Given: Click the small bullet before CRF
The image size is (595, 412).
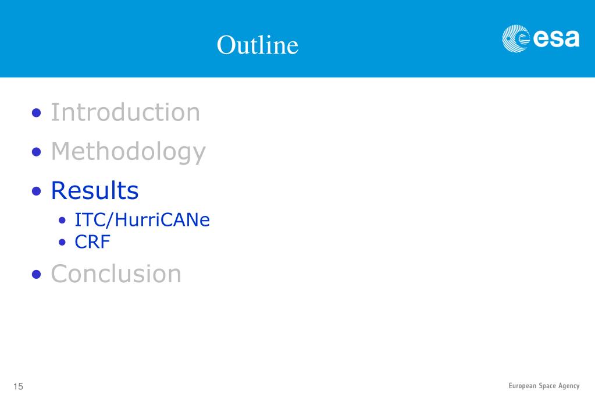Looking at the screenshot, I should pos(62,242).
